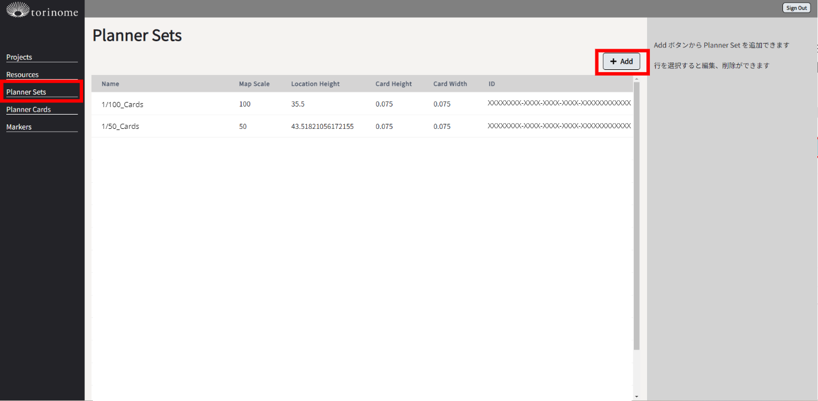Open the Projects page in the sidebar

point(19,57)
